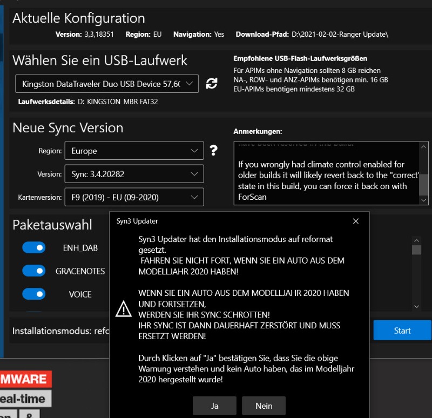Click the Navigation: Yes value
This screenshot has width=432, height=418.
[x=219, y=35]
